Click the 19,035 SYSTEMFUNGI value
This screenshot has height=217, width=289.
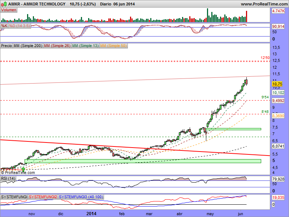click(x=278, y=197)
